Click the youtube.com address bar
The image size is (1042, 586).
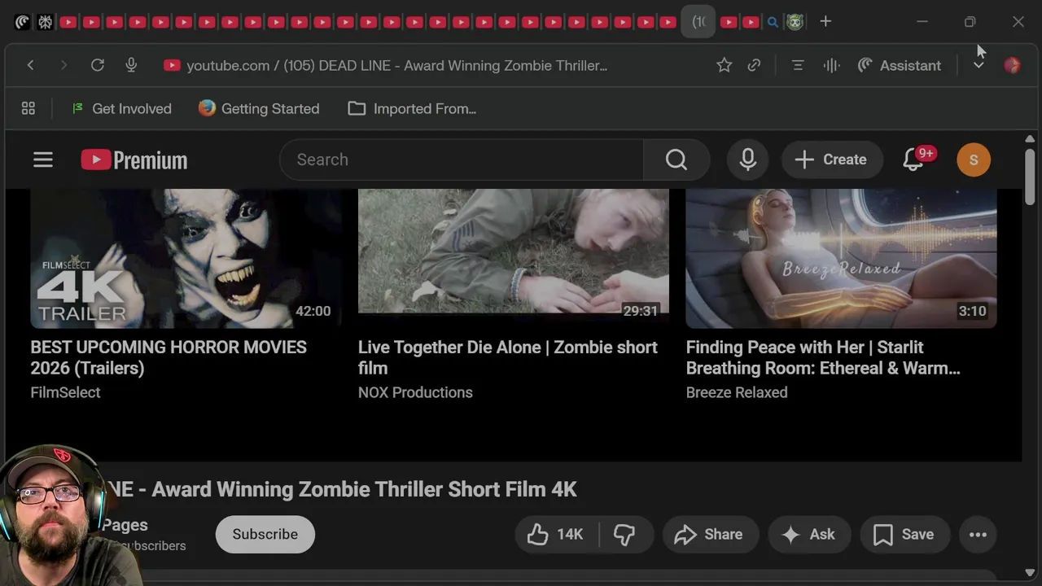tap(396, 65)
